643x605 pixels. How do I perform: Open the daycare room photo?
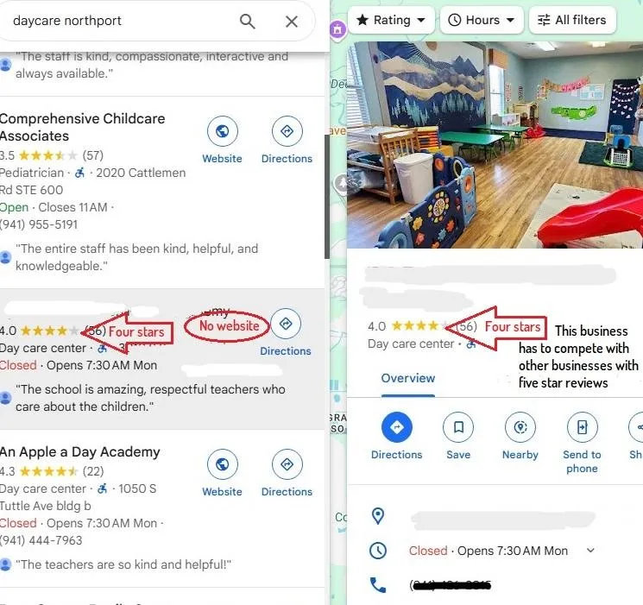point(495,145)
